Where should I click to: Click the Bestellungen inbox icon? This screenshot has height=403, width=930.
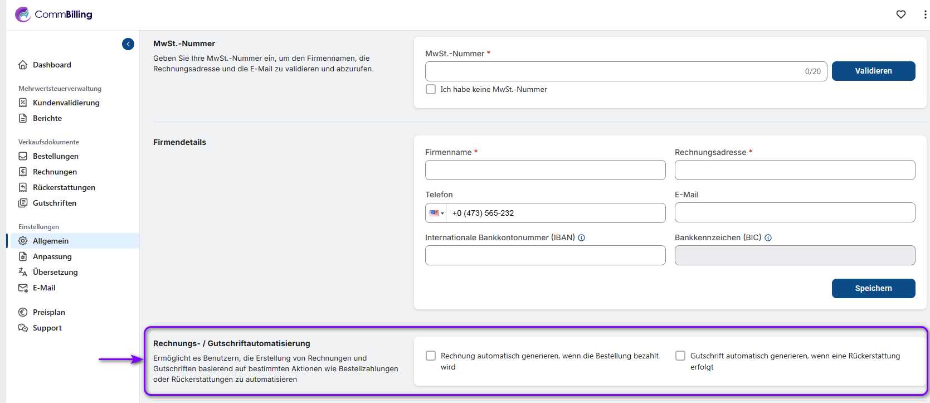coord(23,156)
